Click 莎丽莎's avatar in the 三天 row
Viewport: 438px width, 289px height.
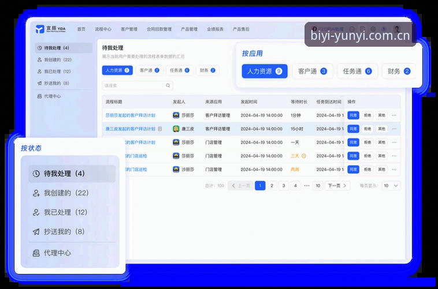coord(176,156)
